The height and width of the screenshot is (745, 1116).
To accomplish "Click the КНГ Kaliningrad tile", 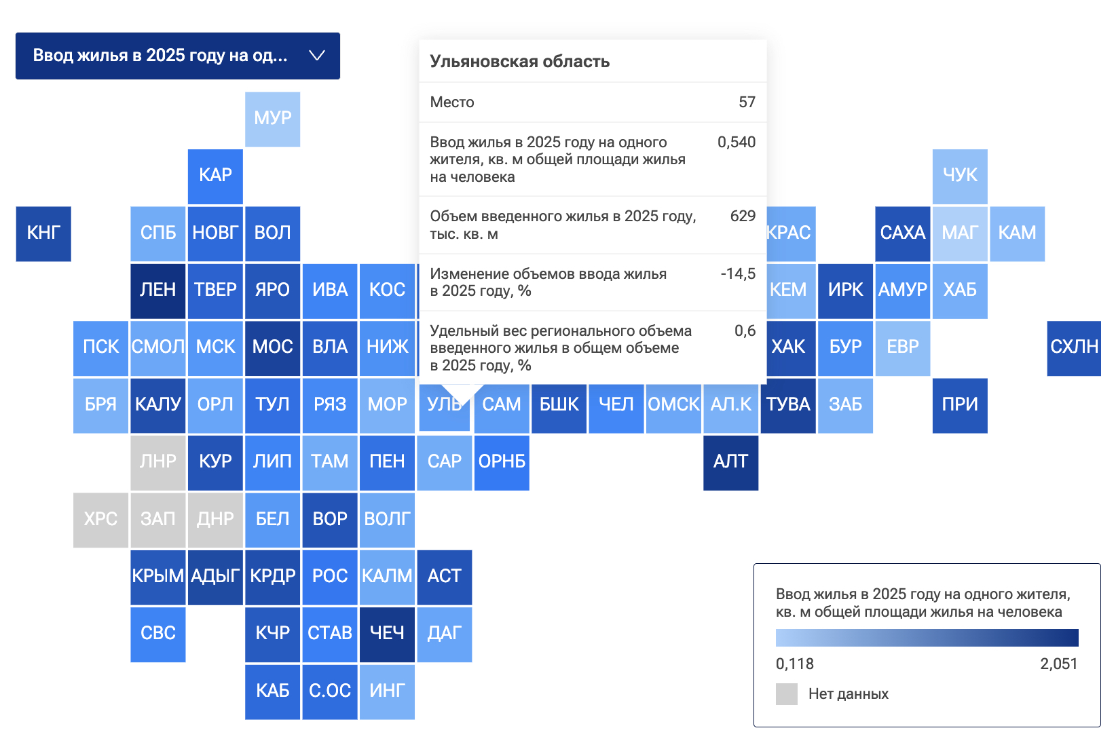I will click(43, 233).
